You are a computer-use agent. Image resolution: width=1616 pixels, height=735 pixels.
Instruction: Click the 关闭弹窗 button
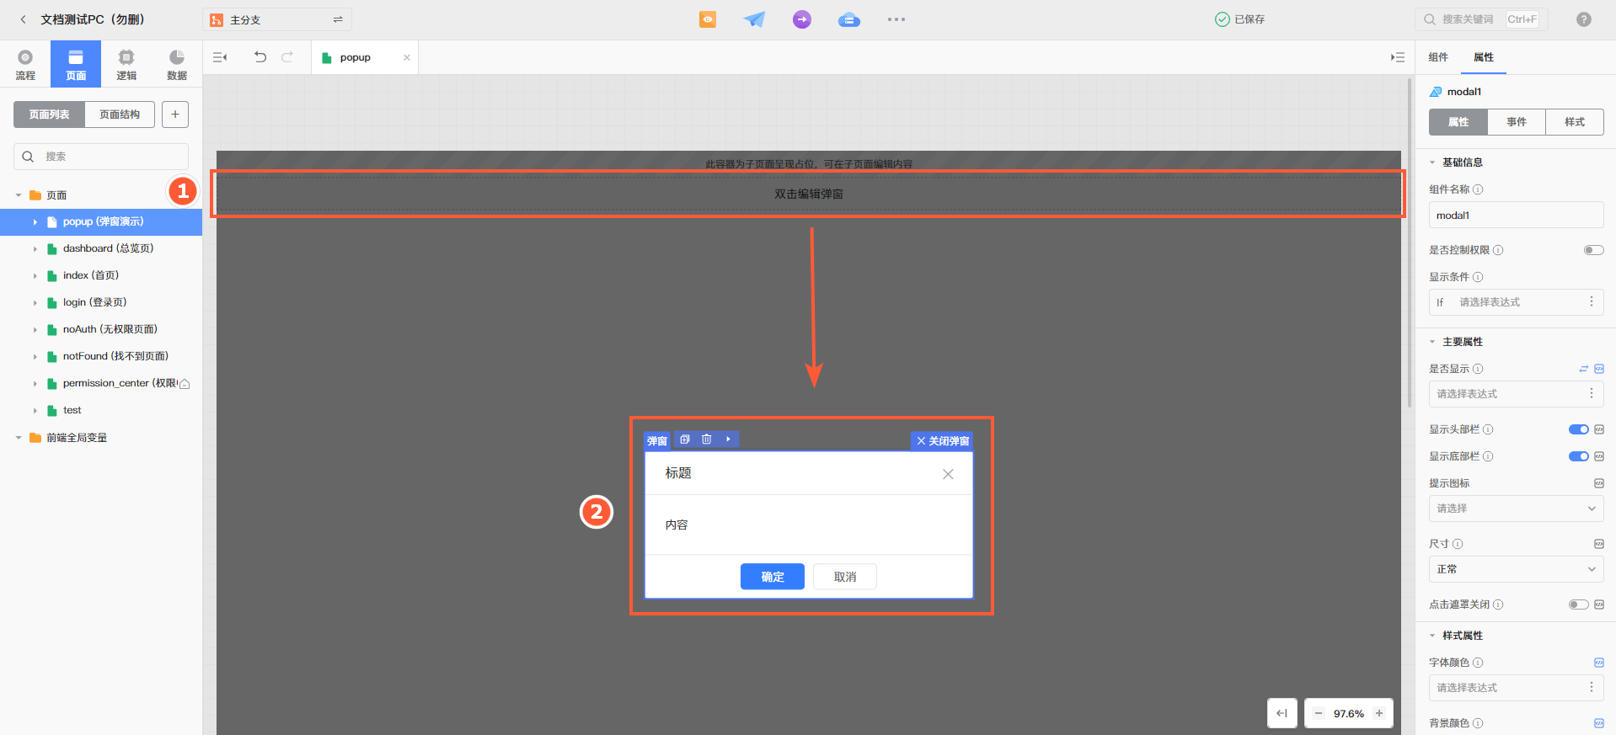[x=942, y=441]
